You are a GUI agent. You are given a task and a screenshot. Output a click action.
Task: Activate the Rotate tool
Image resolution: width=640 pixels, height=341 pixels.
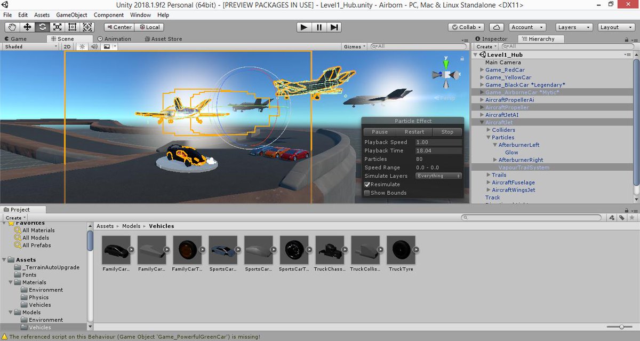pyautogui.click(x=42, y=27)
